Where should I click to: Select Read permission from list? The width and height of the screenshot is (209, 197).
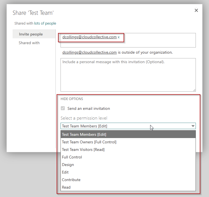tap(66, 187)
